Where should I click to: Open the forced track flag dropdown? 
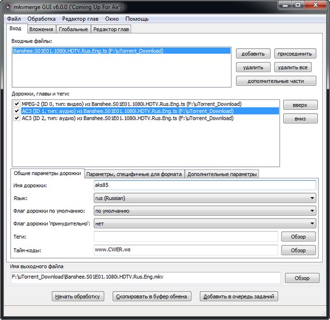(x=205, y=223)
